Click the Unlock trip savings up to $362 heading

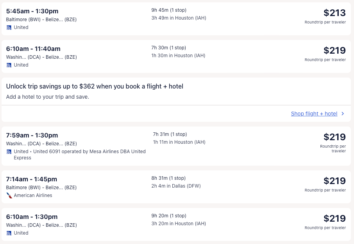click(x=95, y=86)
